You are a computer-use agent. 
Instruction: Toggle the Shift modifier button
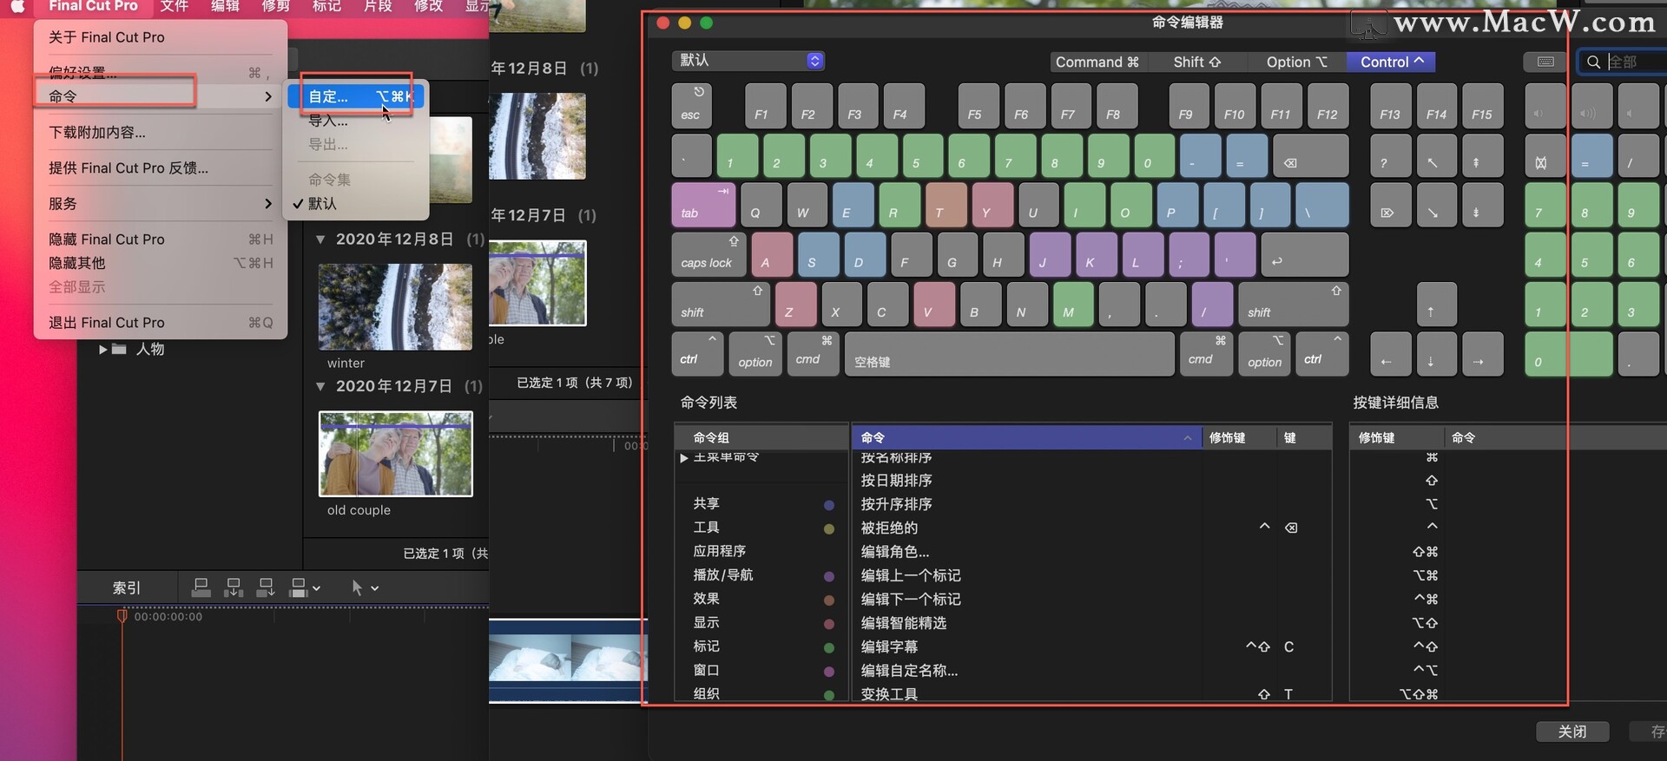tap(1197, 62)
